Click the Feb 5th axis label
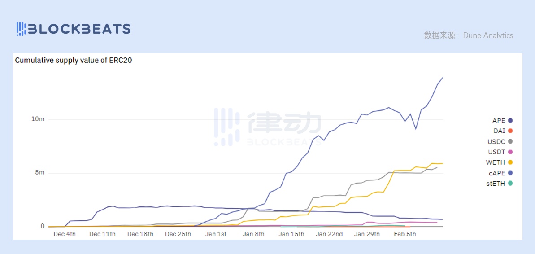This screenshot has width=535, height=254. click(x=405, y=234)
